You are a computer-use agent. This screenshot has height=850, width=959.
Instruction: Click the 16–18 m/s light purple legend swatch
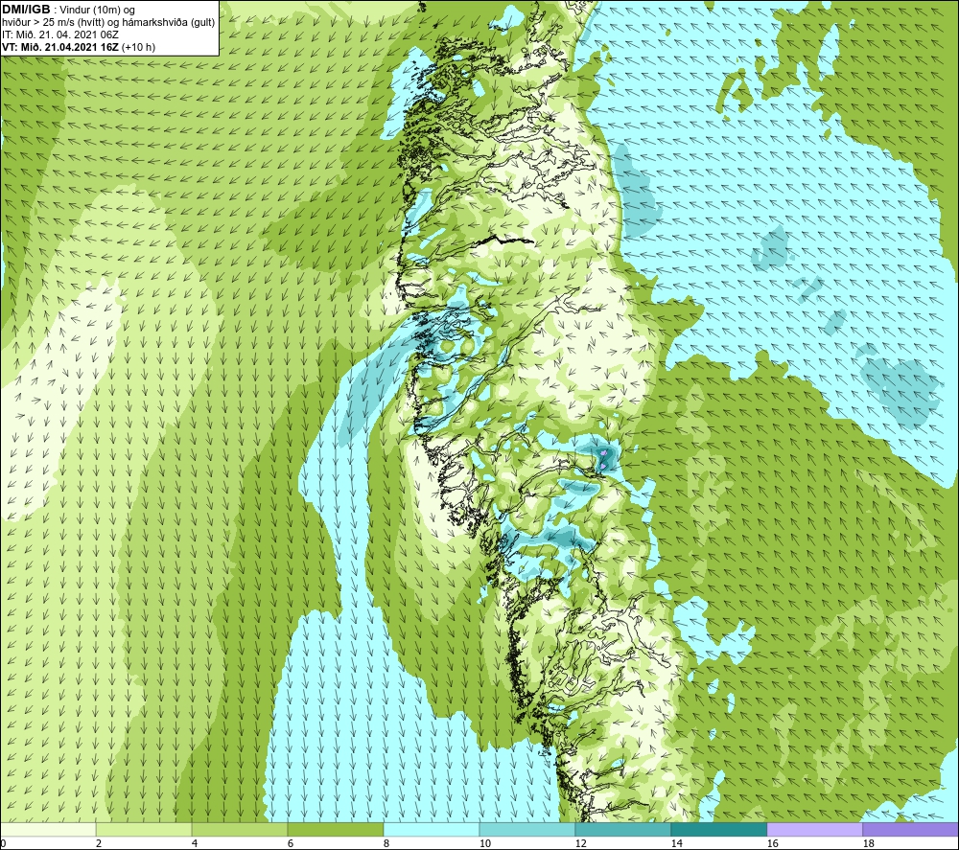click(x=814, y=829)
